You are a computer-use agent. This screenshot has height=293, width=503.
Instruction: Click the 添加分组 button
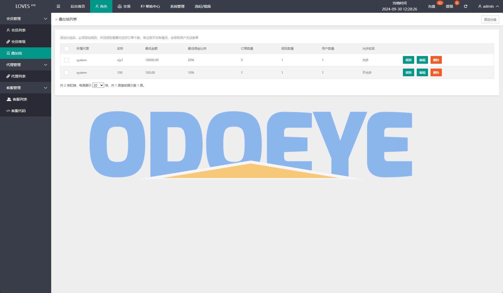point(490,19)
